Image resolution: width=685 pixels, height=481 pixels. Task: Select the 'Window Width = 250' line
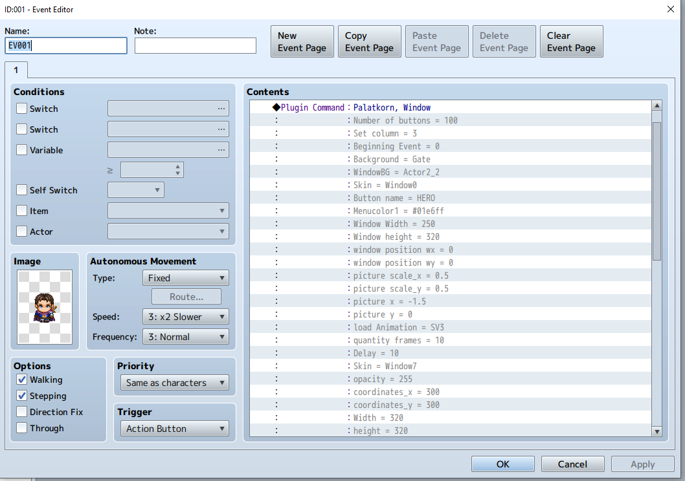point(451,224)
